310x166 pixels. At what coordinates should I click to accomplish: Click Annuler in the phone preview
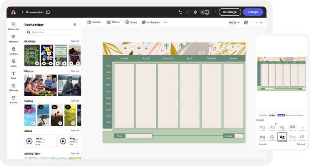[263, 144]
